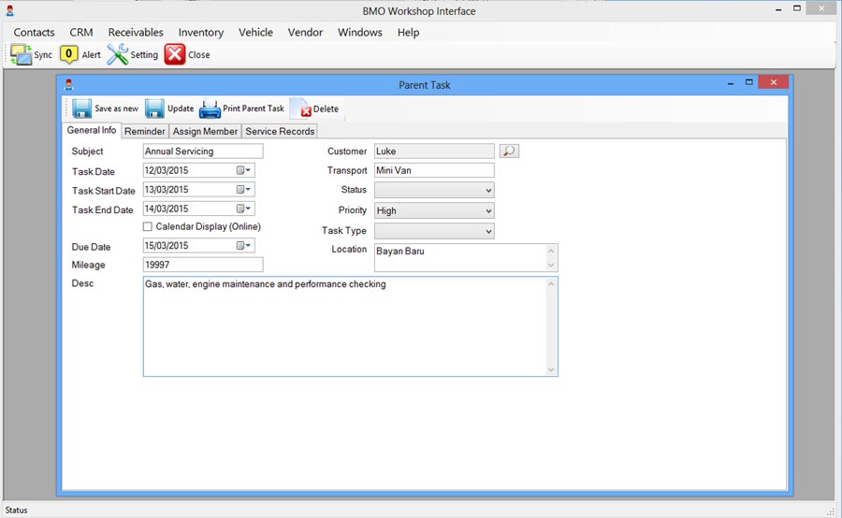Click the Desc box up scroll arrow
The image size is (842, 518).
551,284
